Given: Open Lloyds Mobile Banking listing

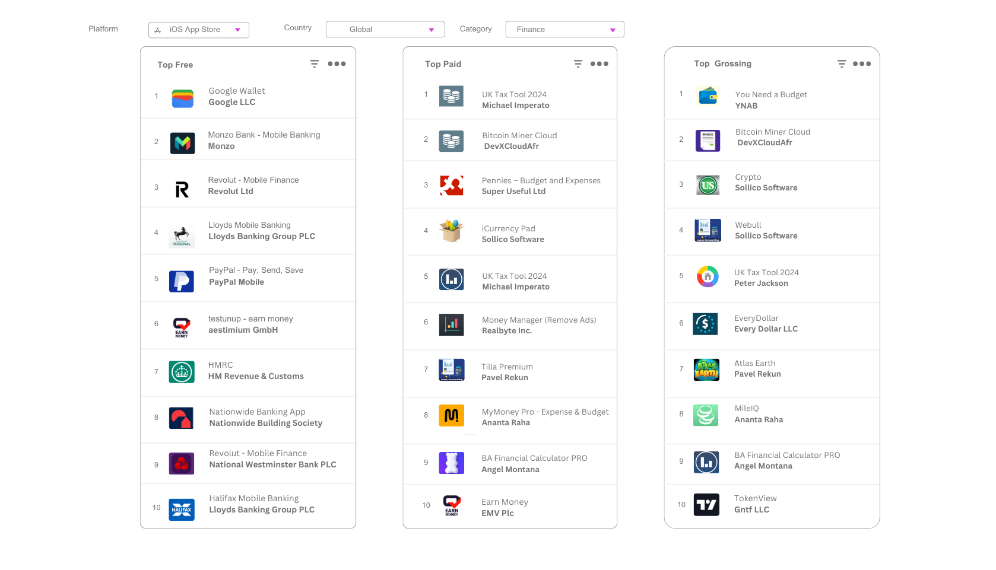Looking at the screenshot, I should [x=249, y=225].
